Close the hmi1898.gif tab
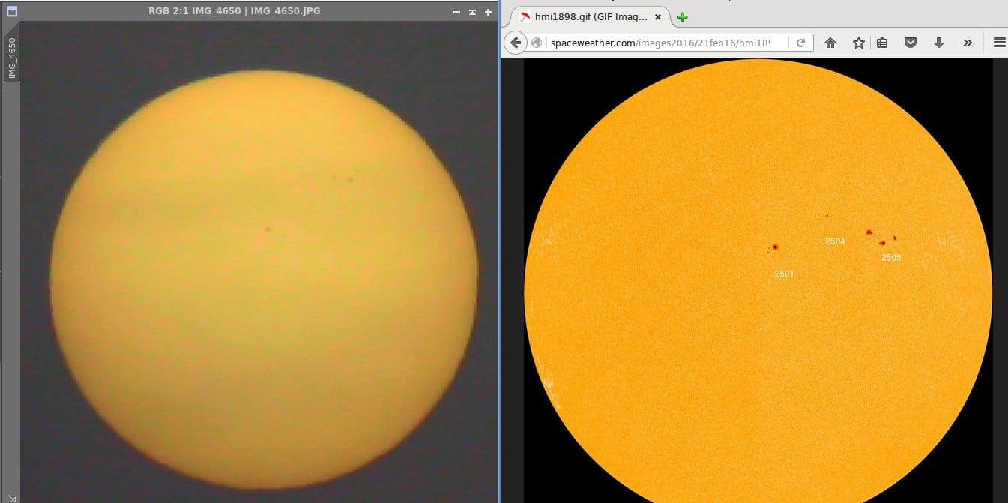Viewport: 1008px width, 503px height. (658, 16)
